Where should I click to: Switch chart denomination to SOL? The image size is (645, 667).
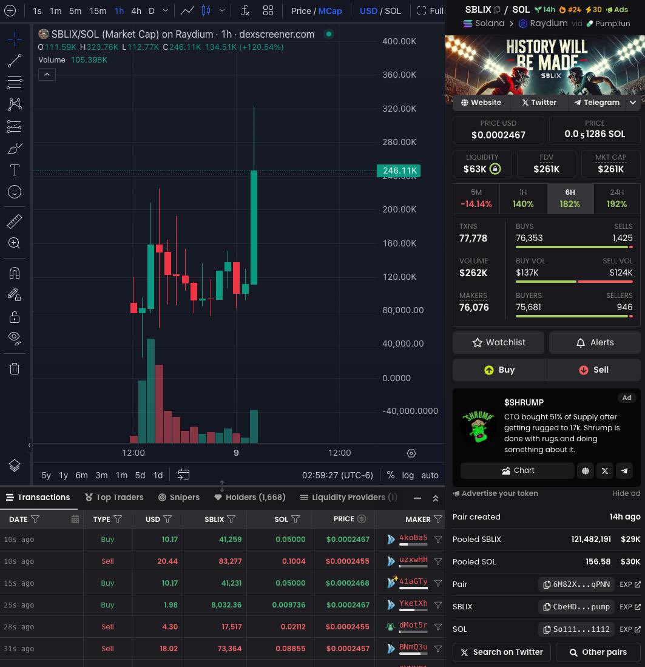(393, 11)
